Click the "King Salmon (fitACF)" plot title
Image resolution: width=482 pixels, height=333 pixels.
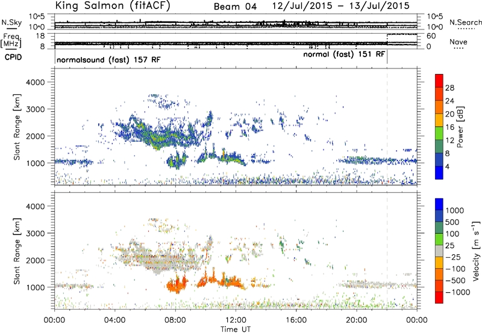(113, 6)
